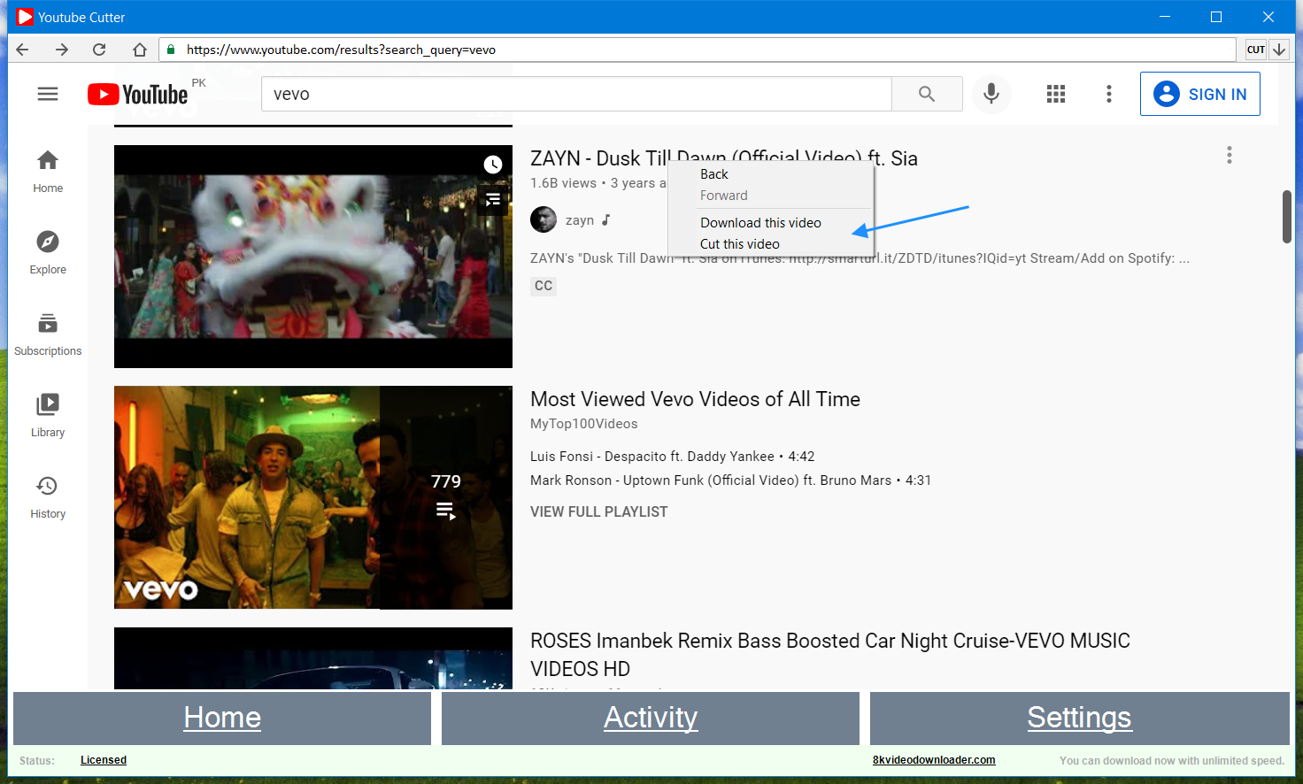Click Luis Fonsi - Despacito playlist entry
This screenshot has width=1303, height=784.
tap(673, 457)
